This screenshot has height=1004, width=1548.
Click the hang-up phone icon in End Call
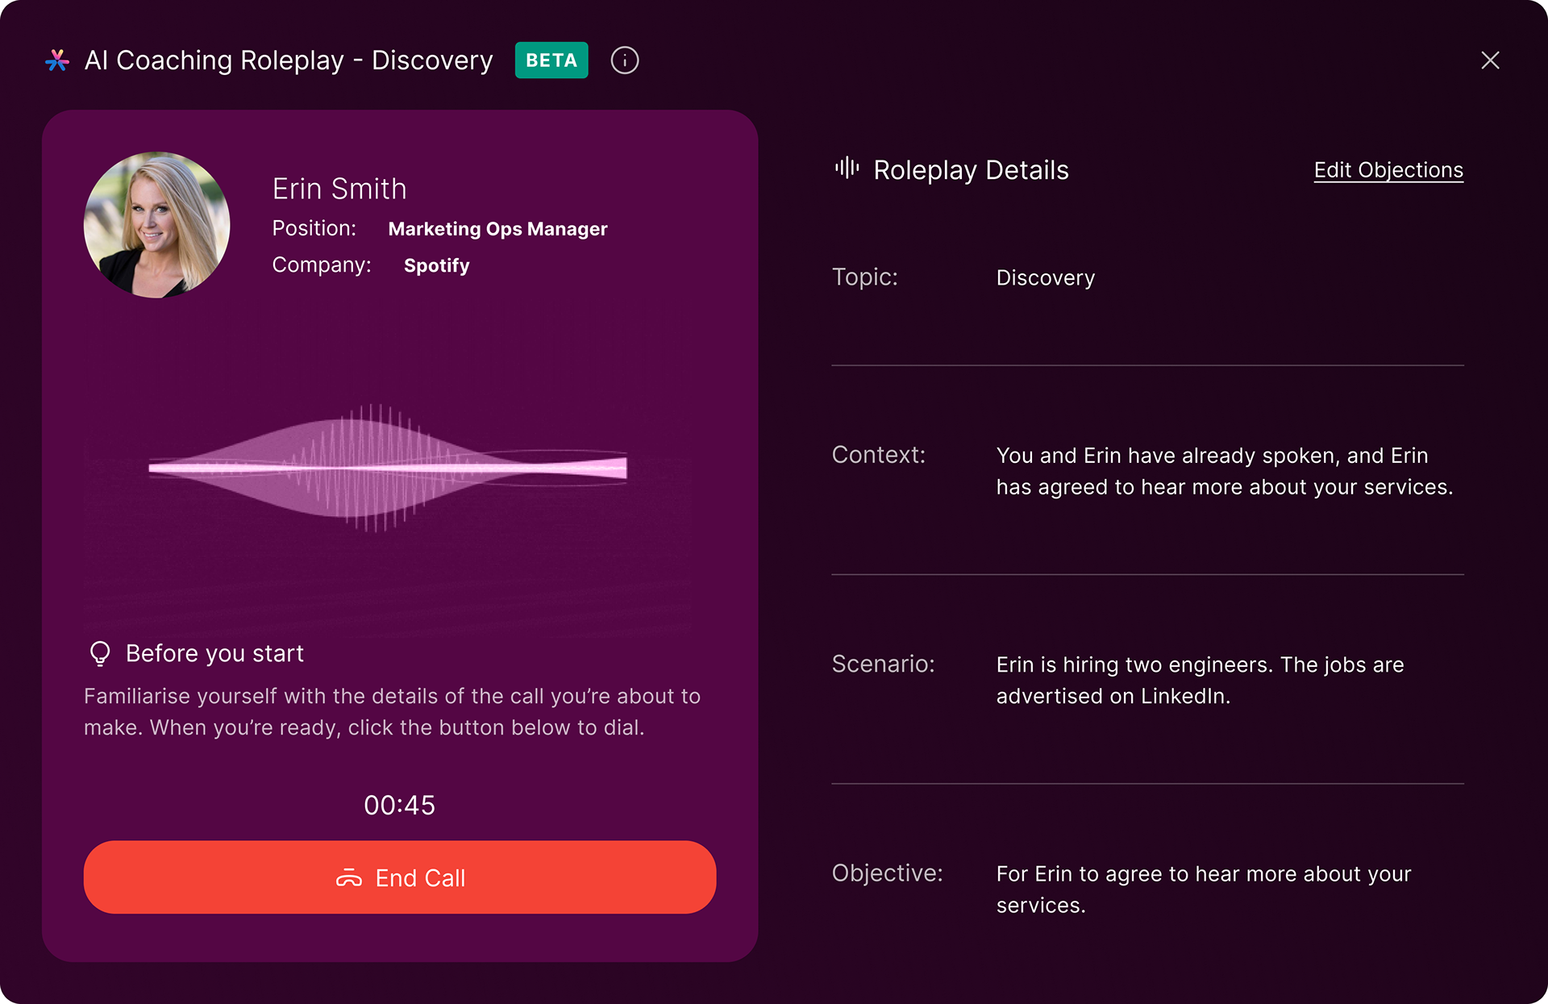pyautogui.click(x=349, y=877)
